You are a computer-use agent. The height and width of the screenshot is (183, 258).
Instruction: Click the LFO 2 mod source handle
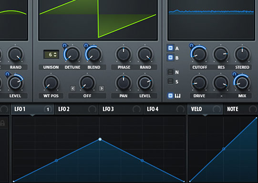coord(92,109)
